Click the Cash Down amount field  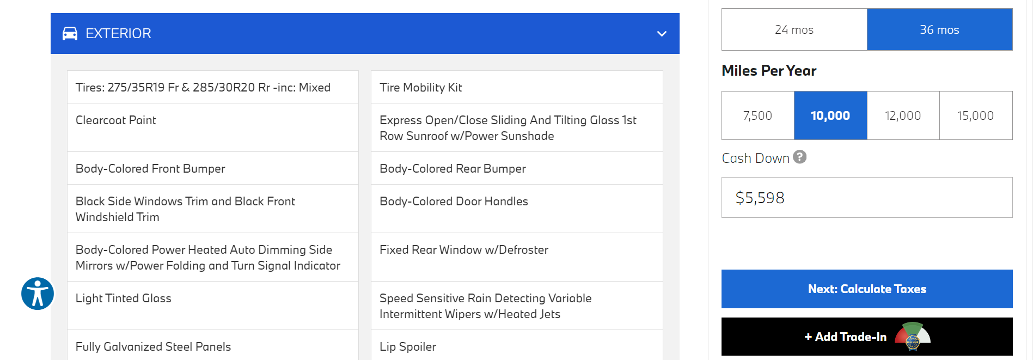[866, 198]
